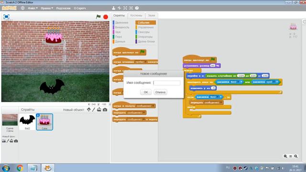Image resolution: width=306 pixels, height=172 pixels.
Task: Open Chrome from the taskbar
Action: 20,168
